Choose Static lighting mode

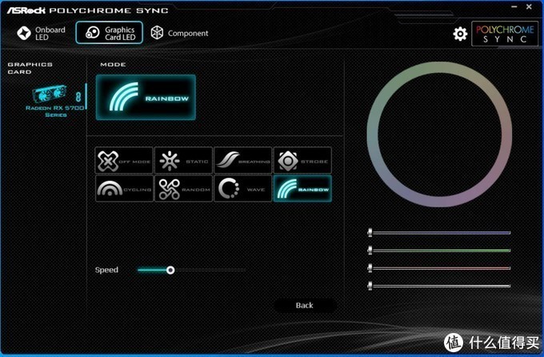click(x=183, y=160)
